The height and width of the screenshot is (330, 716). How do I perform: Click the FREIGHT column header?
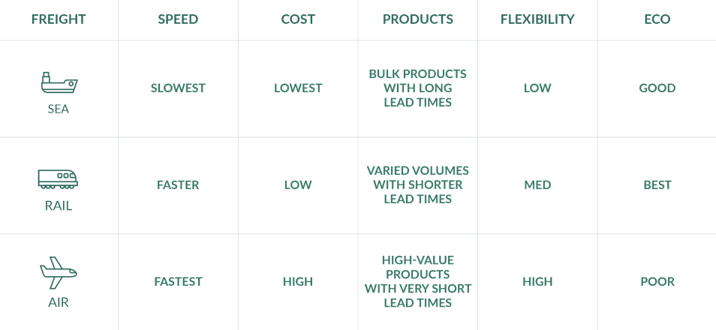(x=59, y=19)
